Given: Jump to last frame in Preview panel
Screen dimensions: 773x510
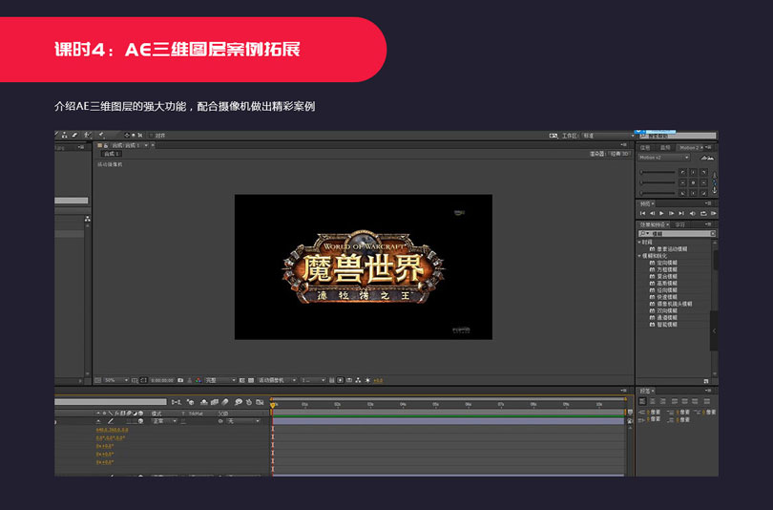Looking at the screenshot, I should [x=681, y=214].
